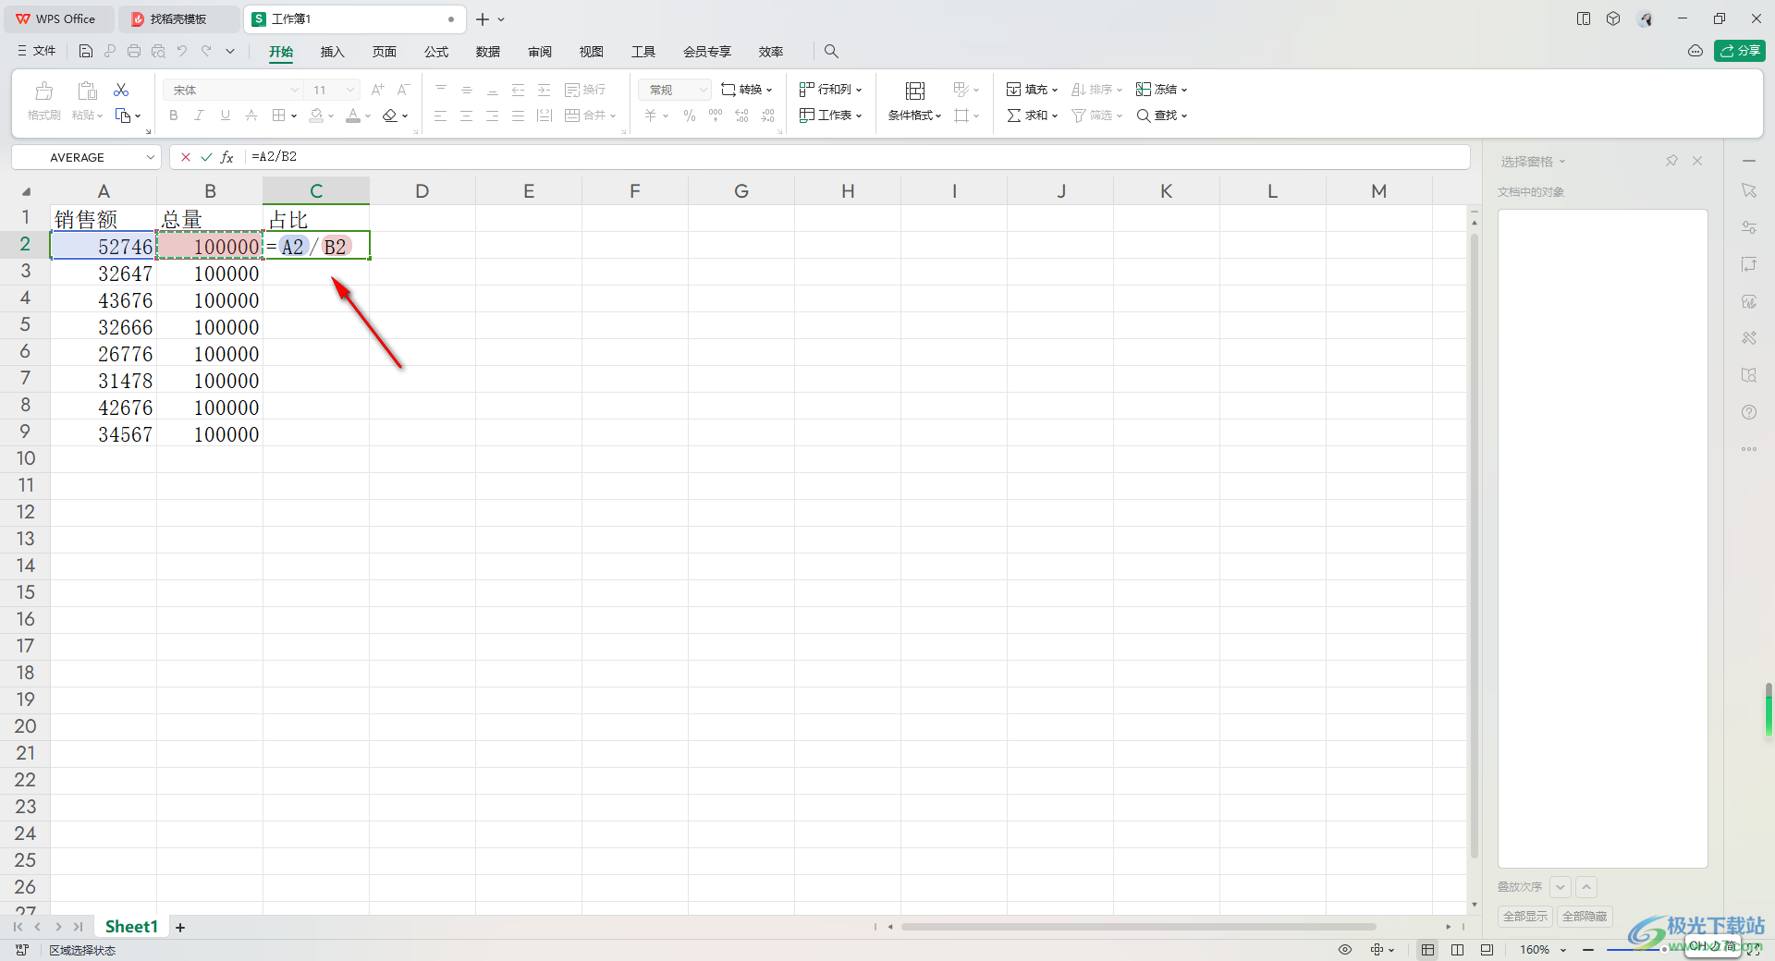The width and height of the screenshot is (1775, 961).
Task: Open the name box AVERAGE dropdown
Action: [150, 157]
